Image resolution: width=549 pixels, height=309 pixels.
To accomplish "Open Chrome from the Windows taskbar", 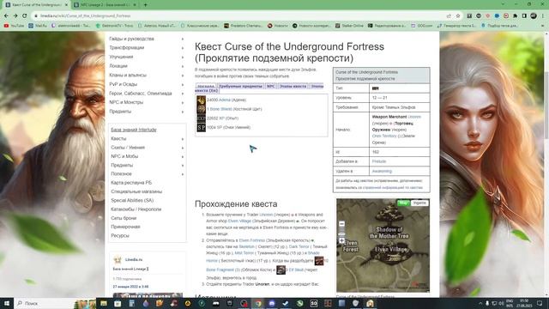I will (257, 303).
